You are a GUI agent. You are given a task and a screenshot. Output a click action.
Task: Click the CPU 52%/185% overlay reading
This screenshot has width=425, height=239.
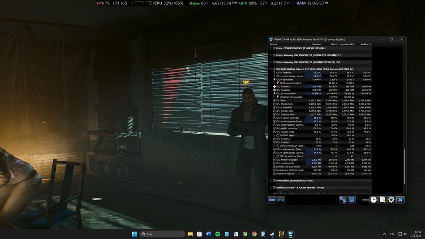[169, 3]
